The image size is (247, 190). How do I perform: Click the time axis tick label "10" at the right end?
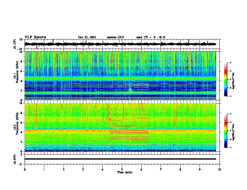point(219,170)
